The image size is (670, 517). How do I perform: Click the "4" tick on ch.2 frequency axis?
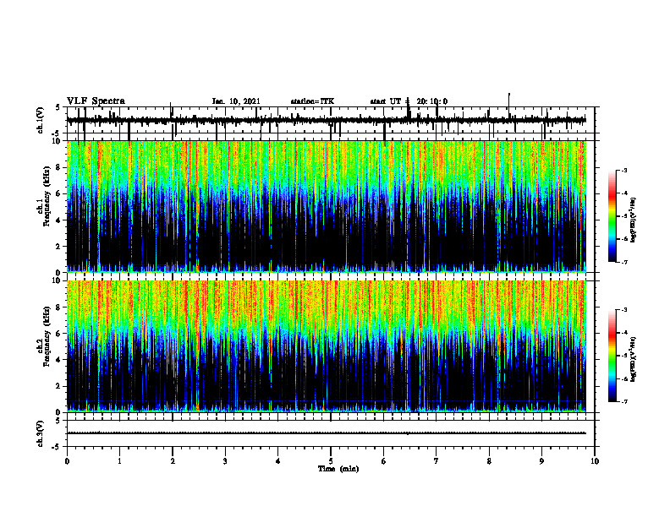(x=59, y=360)
